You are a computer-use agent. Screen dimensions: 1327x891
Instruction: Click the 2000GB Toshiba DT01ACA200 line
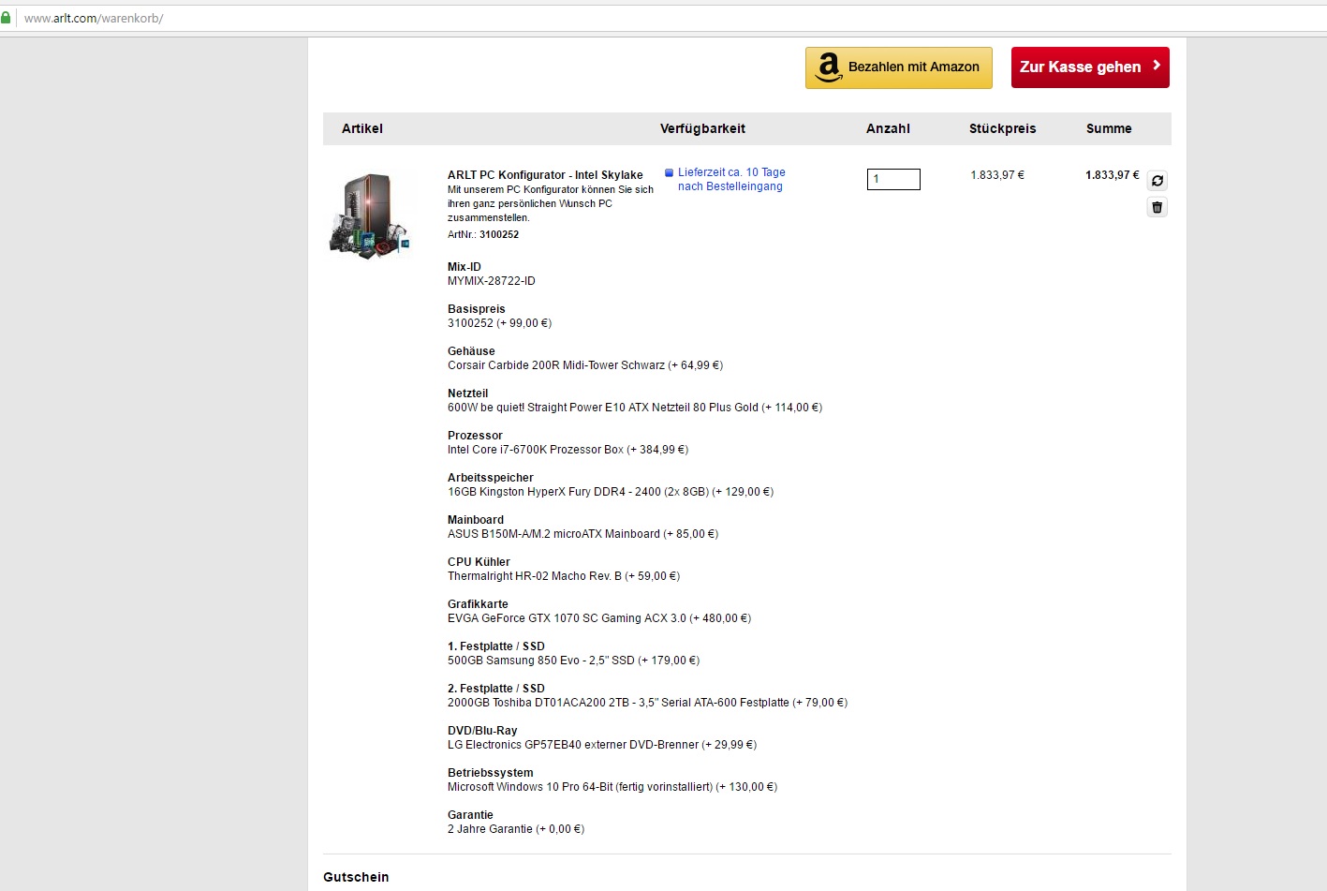tap(647, 703)
